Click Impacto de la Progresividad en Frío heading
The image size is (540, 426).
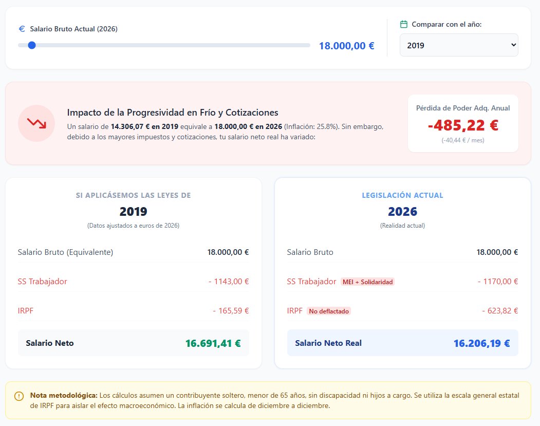(x=173, y=113)
